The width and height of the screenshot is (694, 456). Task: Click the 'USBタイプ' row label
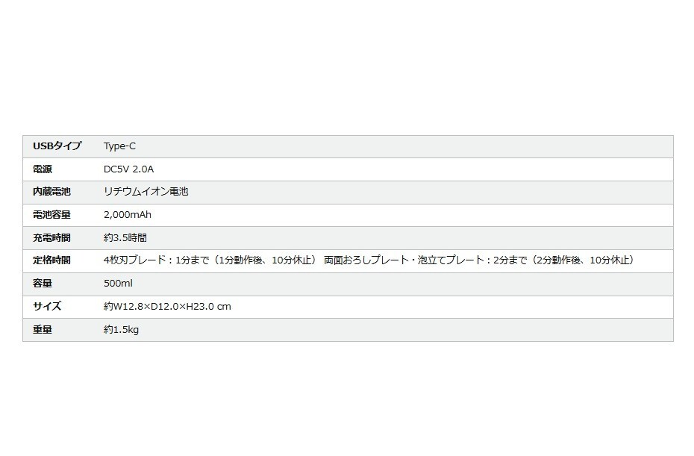tap(57, 146)
